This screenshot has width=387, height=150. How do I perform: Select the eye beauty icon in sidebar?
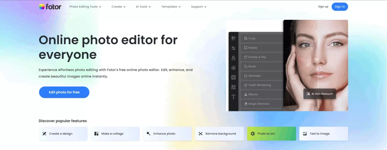(x=234, y=67)
